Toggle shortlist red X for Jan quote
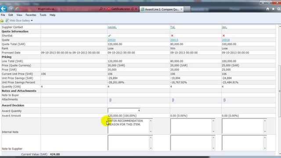 click(x=223, y=36)
